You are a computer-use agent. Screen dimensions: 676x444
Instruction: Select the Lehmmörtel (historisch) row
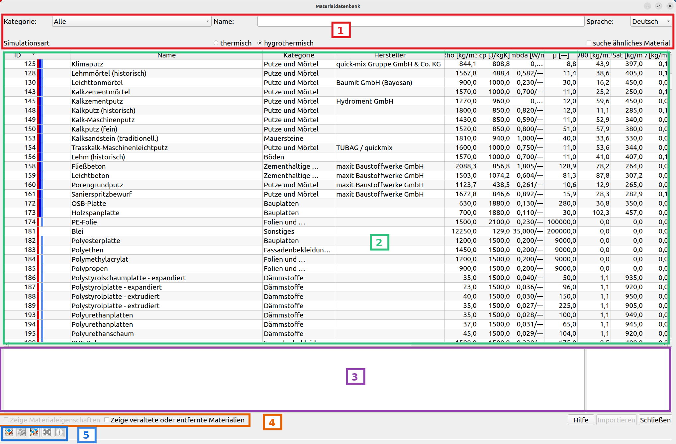click(x=336, y=73)
